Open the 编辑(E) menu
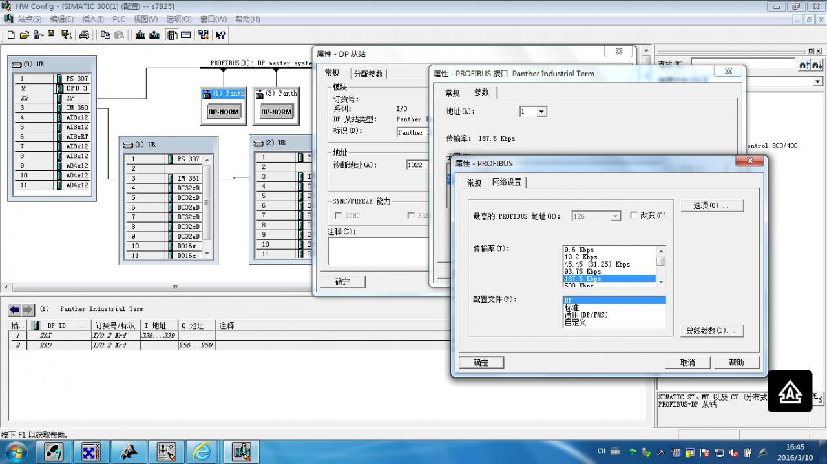Image resolution: width=827 pixels, height=464 pixels. tap(62, 19)
